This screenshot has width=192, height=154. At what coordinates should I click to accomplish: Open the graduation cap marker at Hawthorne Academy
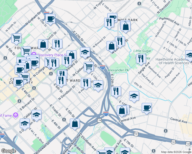(x=189, y=56)
